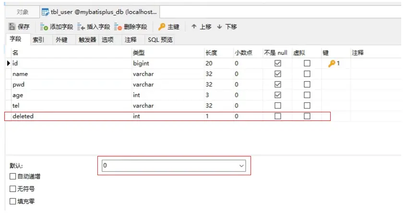Image resolution: width=406 pixels, height=216 pixels.
Task: Click the Virtual (虚拟) column header
Action: click(307, 53)
